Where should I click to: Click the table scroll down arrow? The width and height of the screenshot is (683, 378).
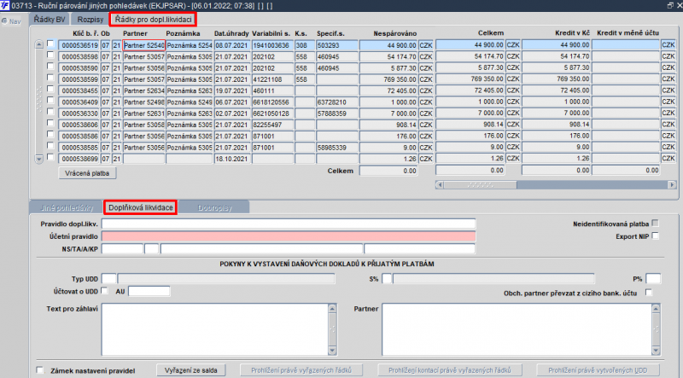(38, 159)
